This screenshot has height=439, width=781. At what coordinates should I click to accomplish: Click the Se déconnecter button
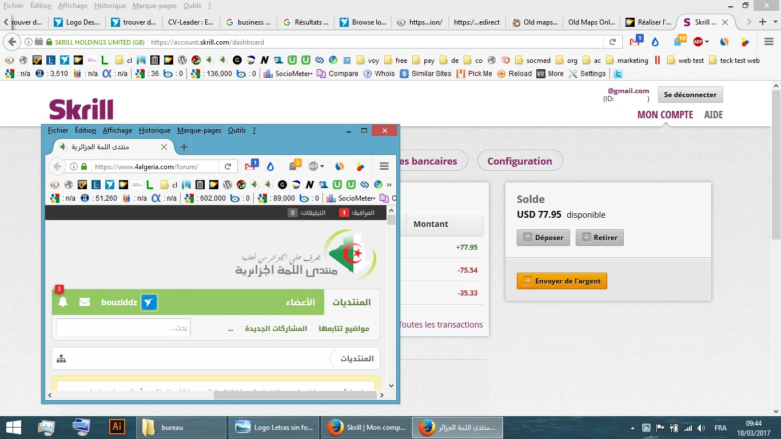click(x=690, y=95)
